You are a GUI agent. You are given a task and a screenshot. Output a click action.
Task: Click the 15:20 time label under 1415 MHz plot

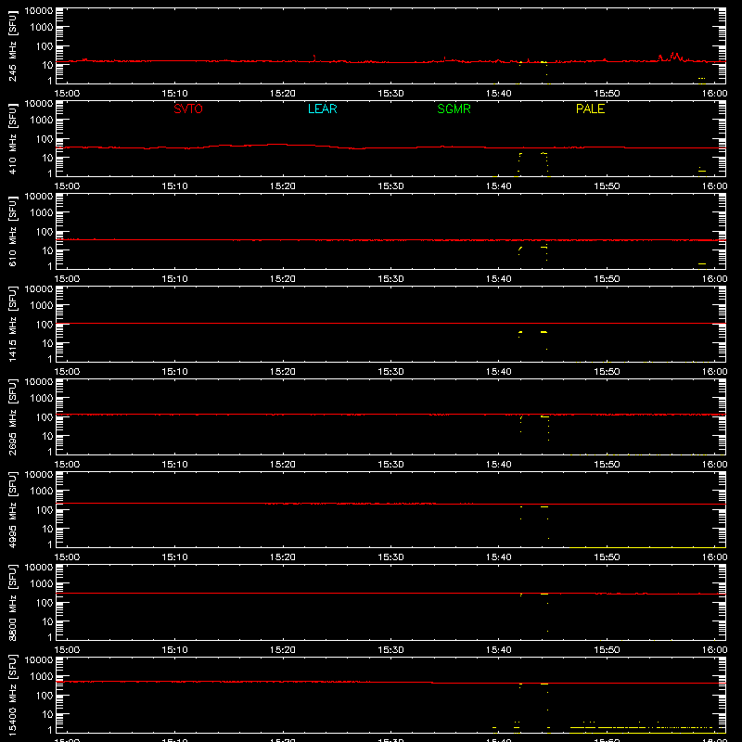[283, 372]
